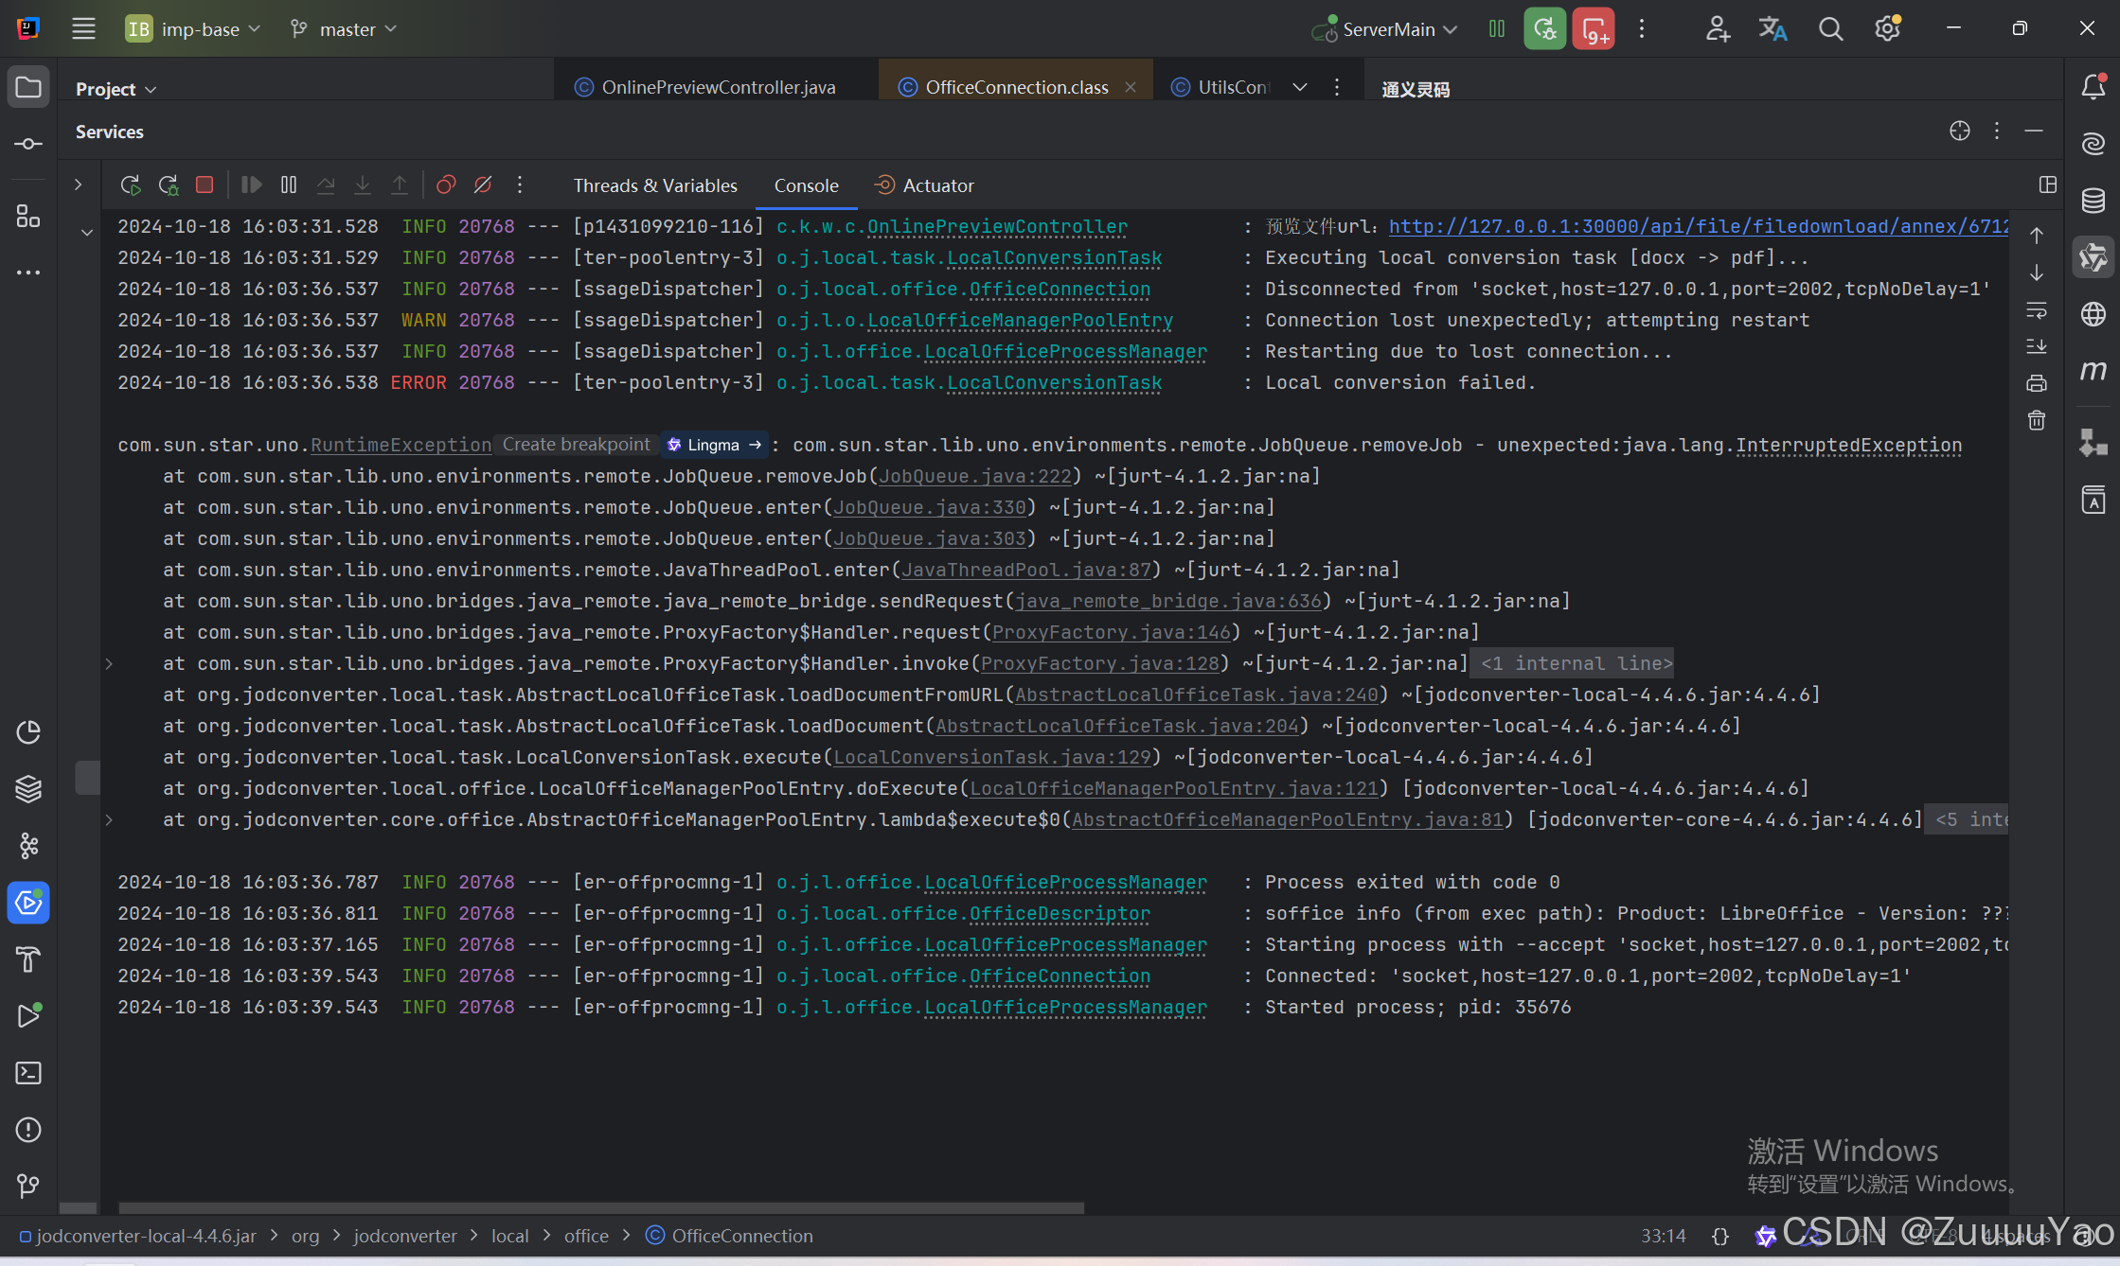The width and height of the screenshot is (2120, 1266).
Task: Pause the program in debug toolbar
Action: [x=289, y=185]
